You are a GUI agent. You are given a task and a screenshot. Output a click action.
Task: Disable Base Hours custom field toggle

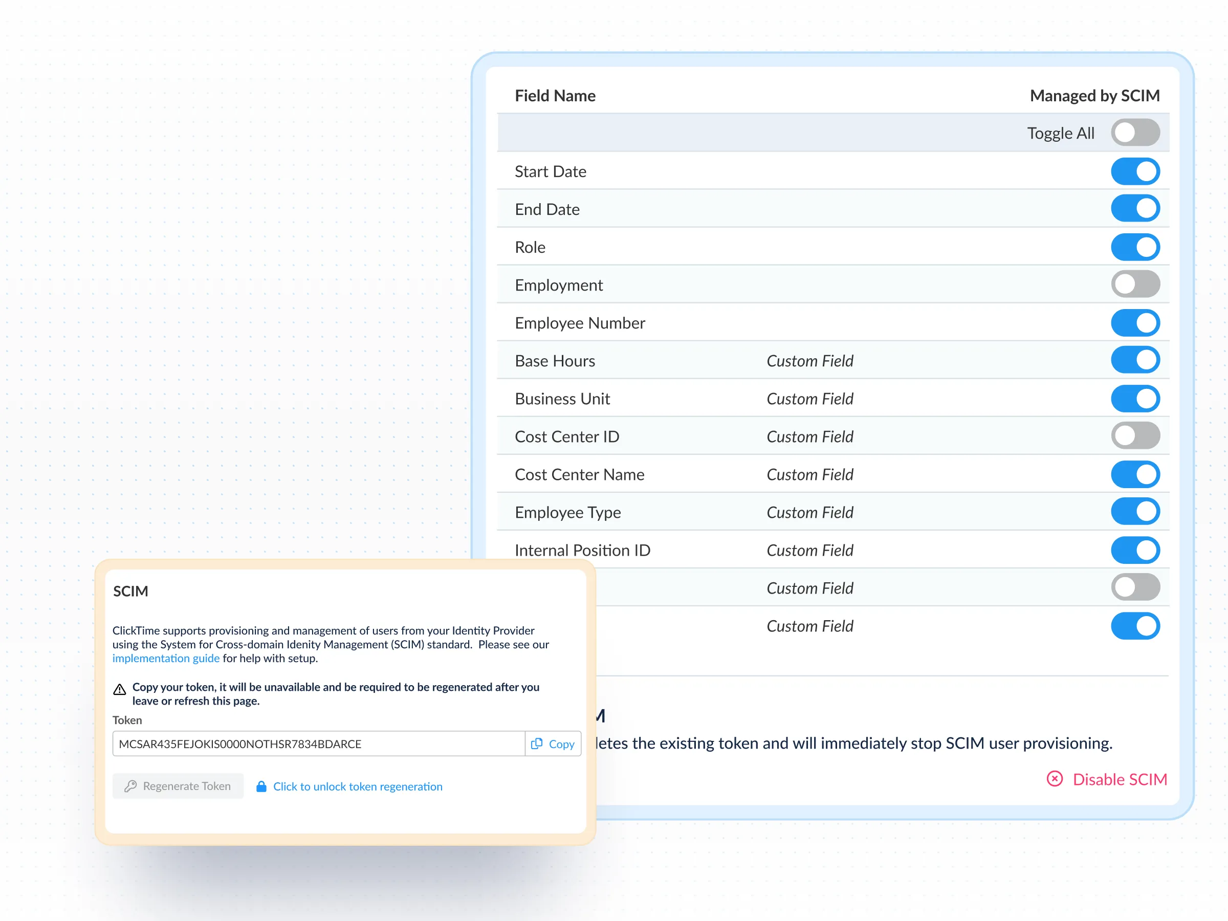tap(1135, 360)
